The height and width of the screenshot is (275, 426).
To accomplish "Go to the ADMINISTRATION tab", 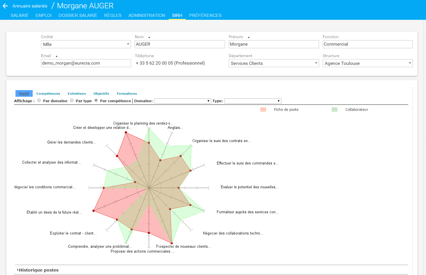I will (x=146, y=16).
